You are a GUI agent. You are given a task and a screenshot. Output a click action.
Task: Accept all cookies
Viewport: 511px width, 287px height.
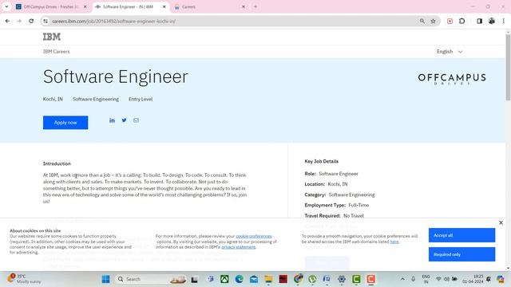click(461, 235)
